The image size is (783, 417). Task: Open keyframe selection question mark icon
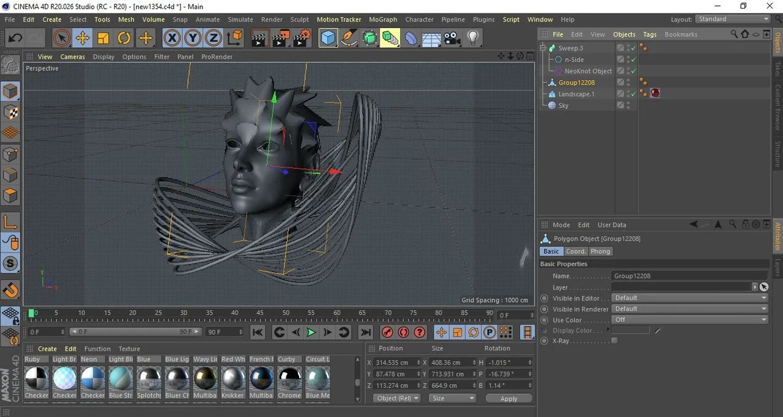[420, 332]
